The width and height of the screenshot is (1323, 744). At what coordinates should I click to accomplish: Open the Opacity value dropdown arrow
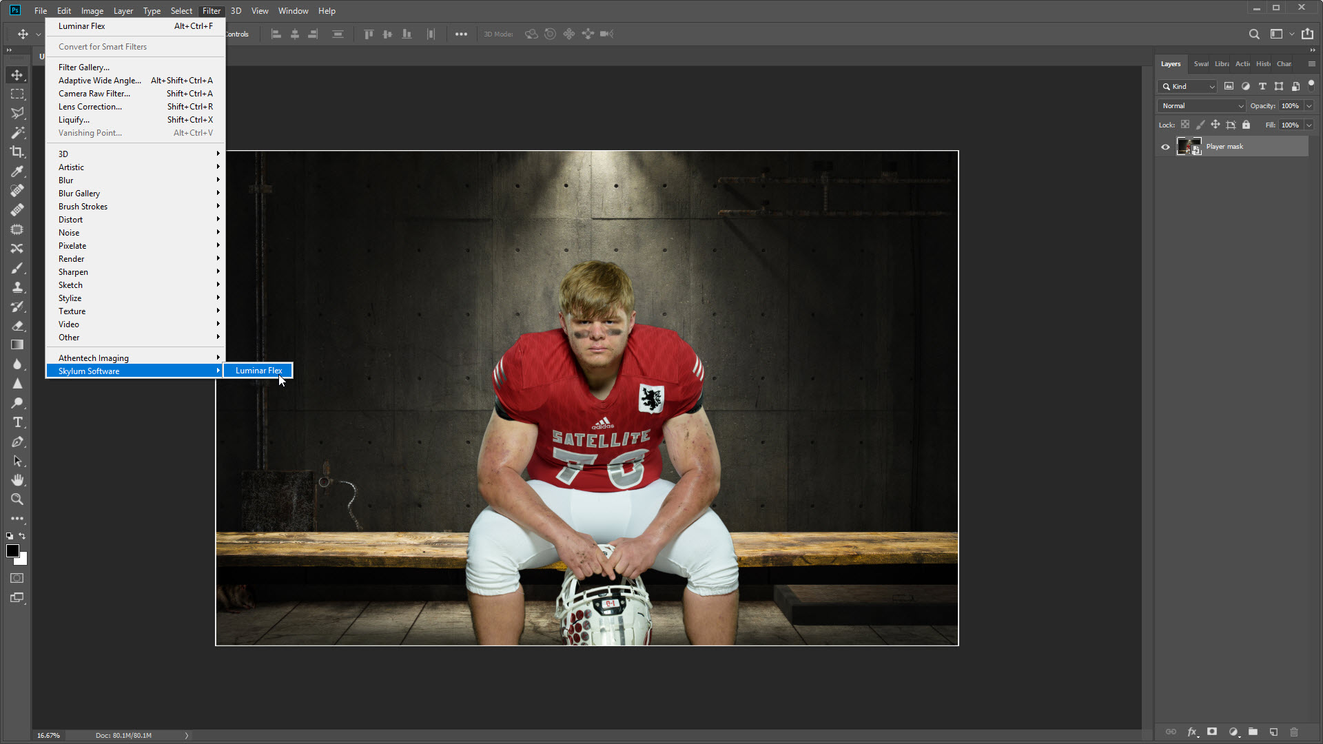pos(1309,106)
